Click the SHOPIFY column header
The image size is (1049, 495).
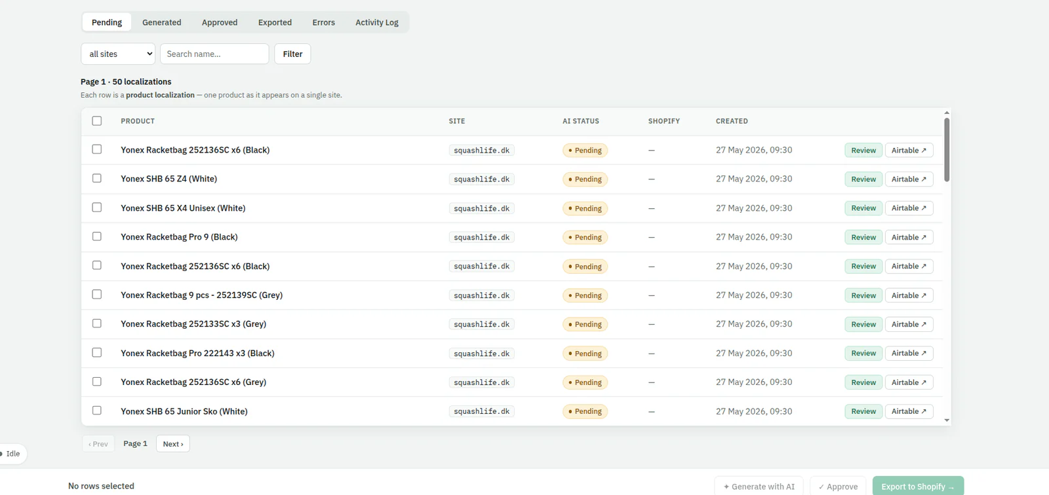tap(664, 121)
